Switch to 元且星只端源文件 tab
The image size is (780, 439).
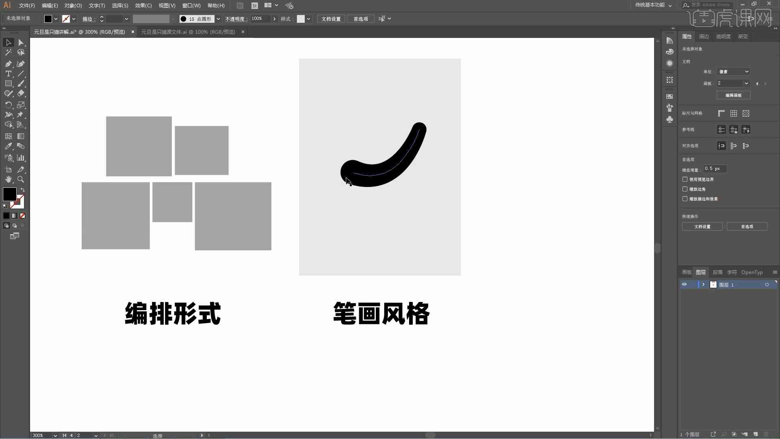point(187,32)
